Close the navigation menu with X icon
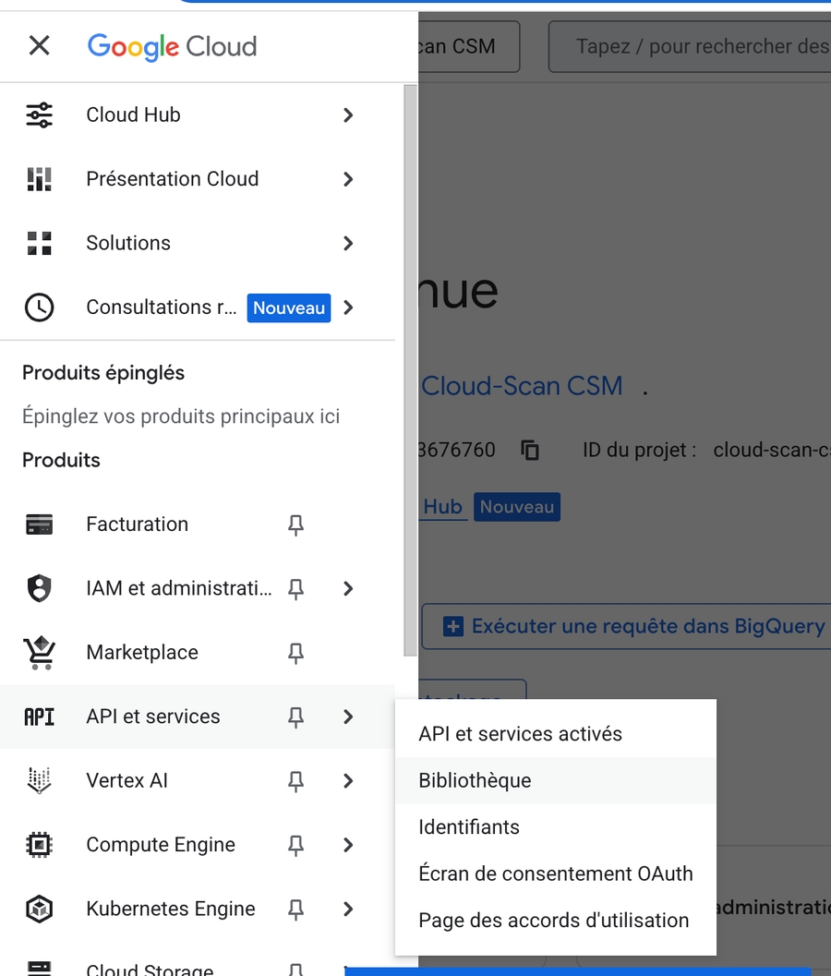 click(x=39, y=45)
